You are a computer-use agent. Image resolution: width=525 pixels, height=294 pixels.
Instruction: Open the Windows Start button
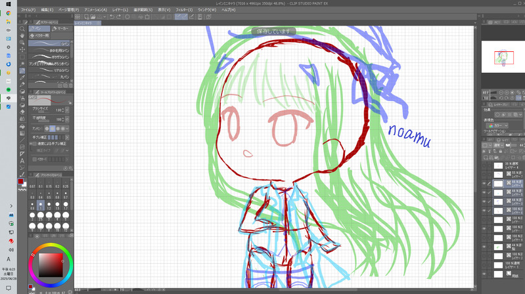click(x=9, y=4)
